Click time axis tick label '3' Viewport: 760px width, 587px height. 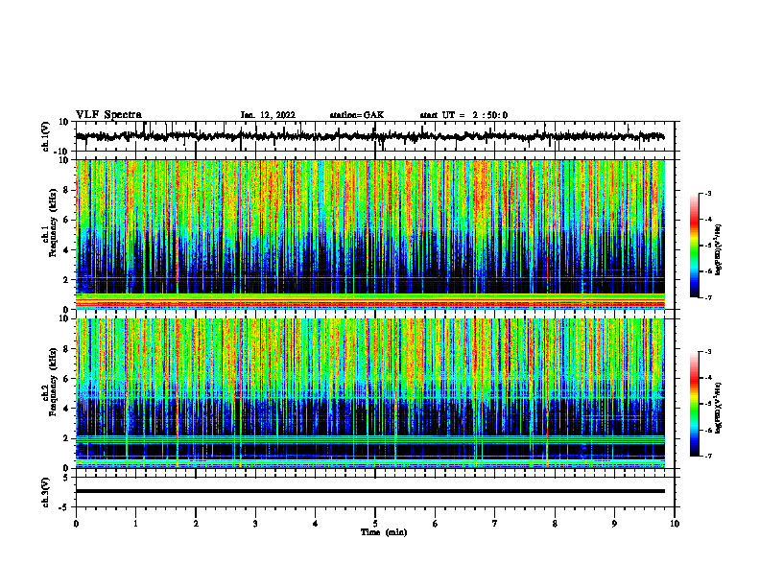[x=255, y=524]
